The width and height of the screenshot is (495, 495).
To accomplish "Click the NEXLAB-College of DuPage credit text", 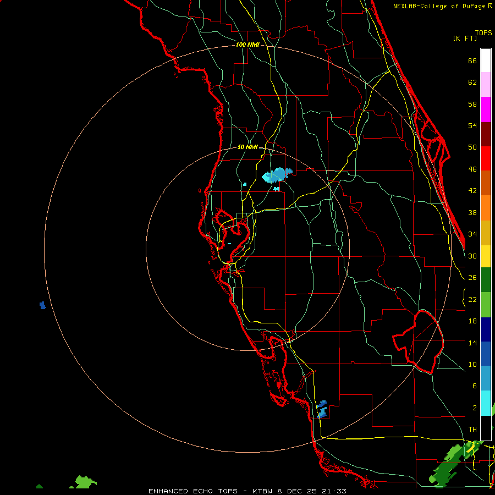I will click(439, 6).
